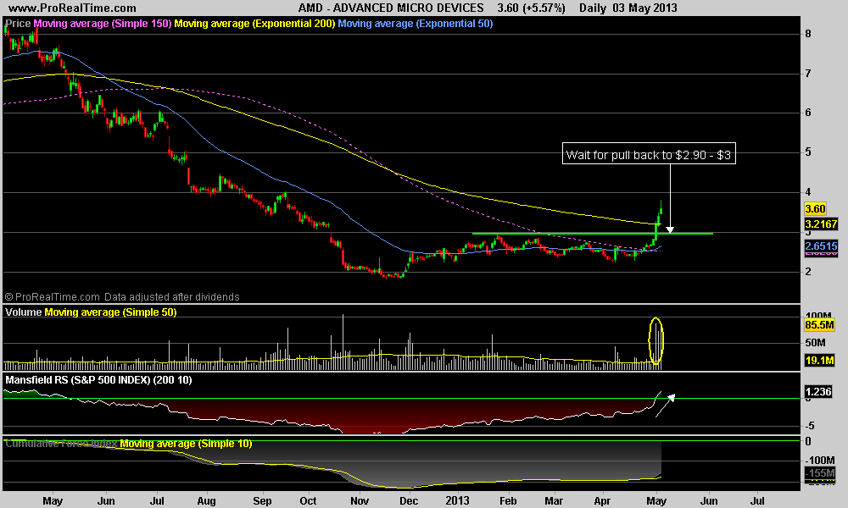Click the 50M volume axis label
848x508 pixels.
tap(815, 343)
